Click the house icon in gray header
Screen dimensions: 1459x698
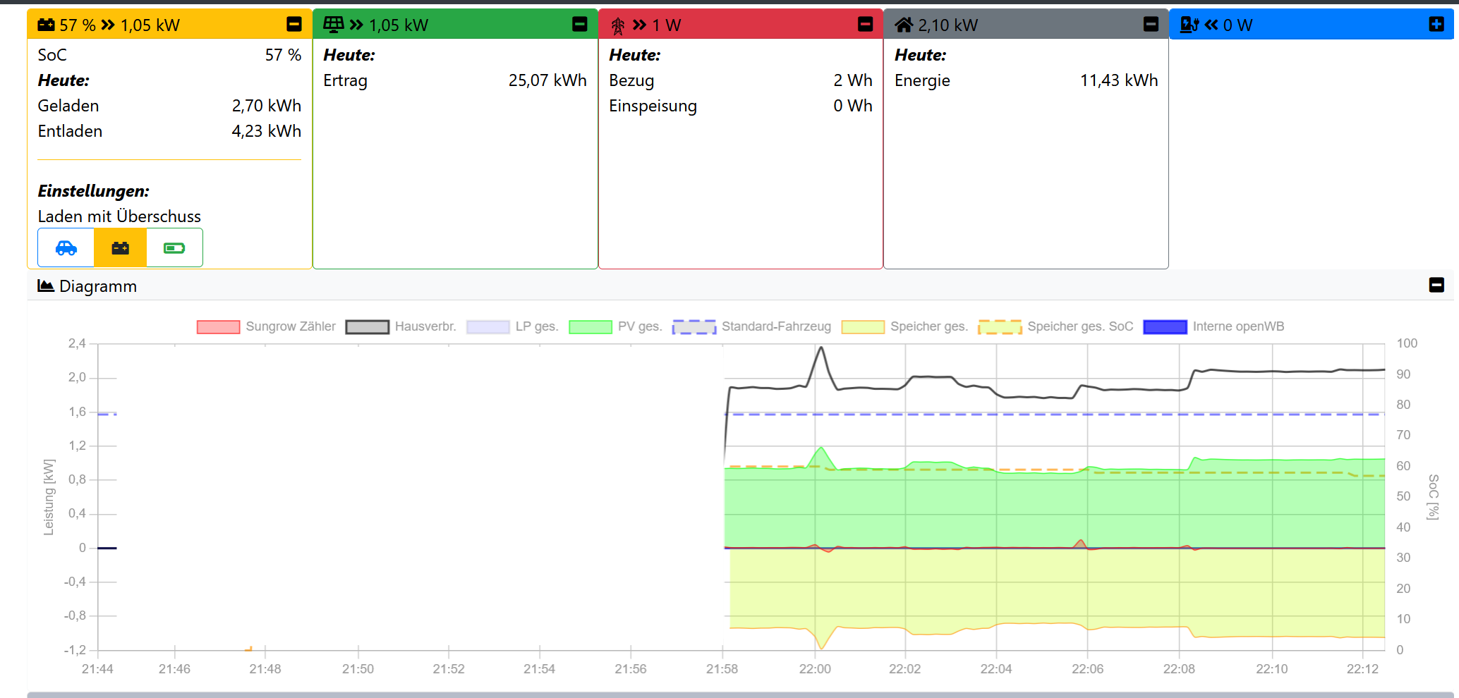click(x=904, y=25)
